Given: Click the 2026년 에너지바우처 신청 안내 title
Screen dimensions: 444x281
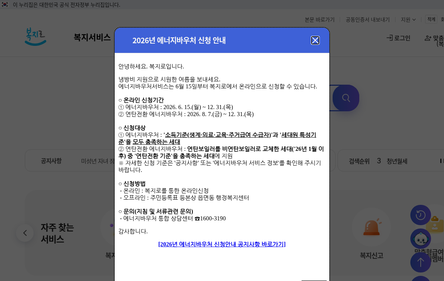Looking at the screenshot, I should 179,40.
